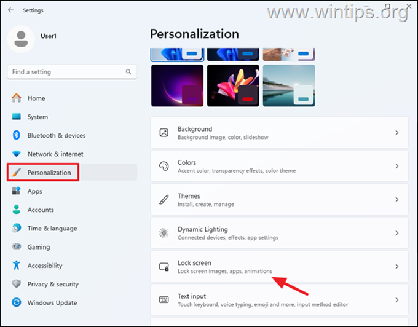Click the search magnifier icon
Viewport: 418px width, 327px height.
point(128,72)
